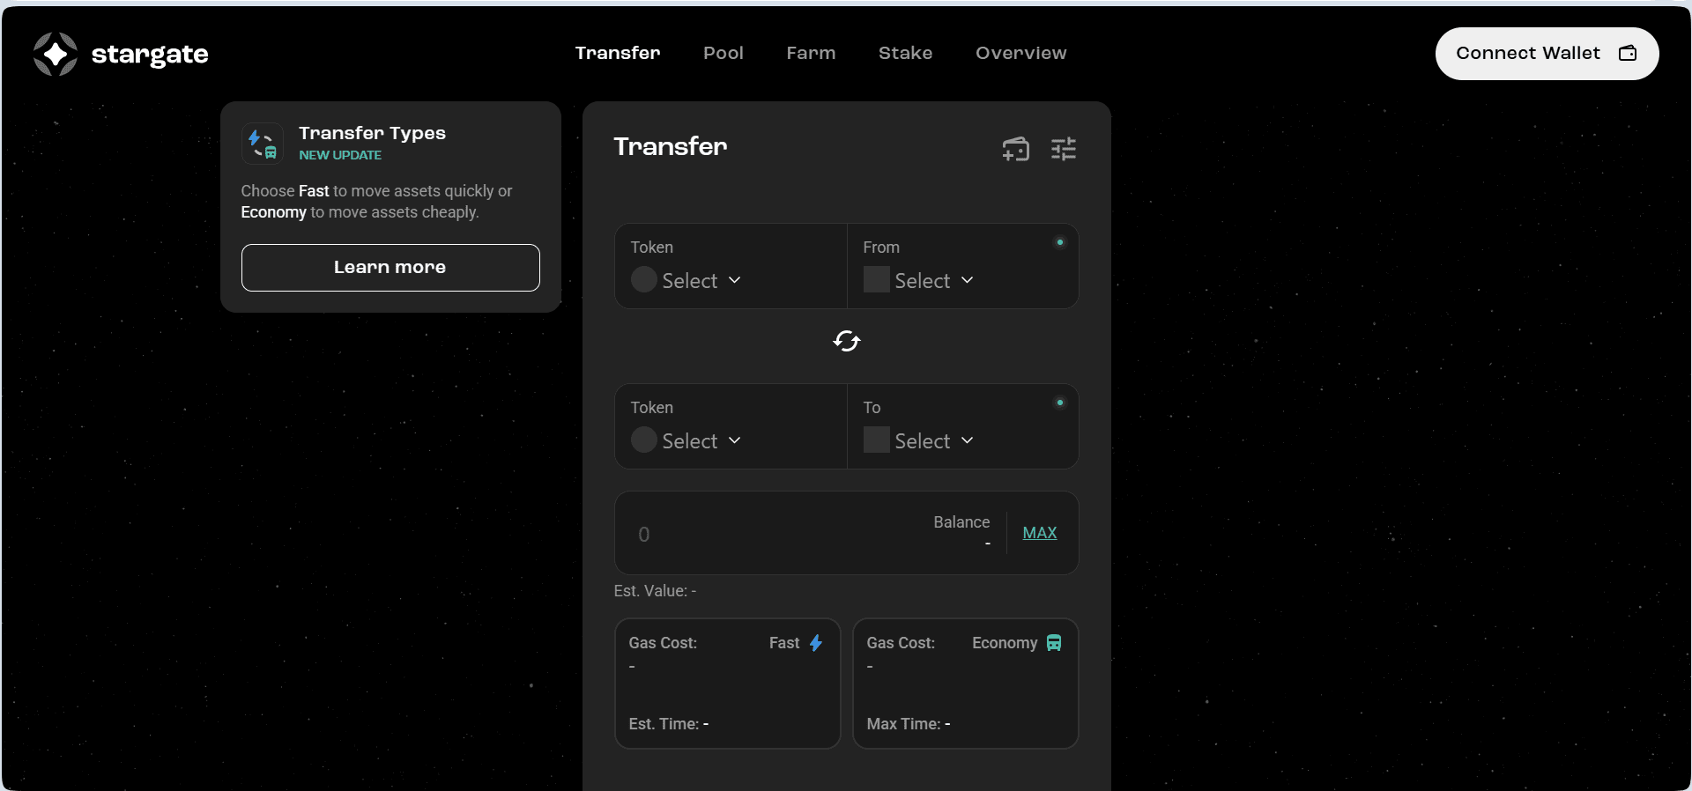Open transfer settings sliders icon

pyautogui.click(x=1064, y=149)
